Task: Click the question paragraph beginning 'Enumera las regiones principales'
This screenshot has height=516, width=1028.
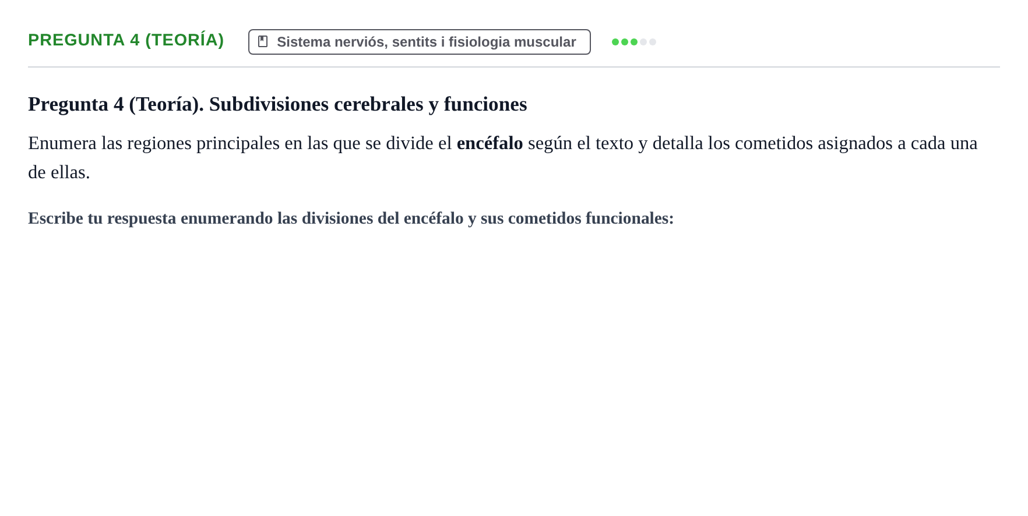Action: click(503, 157)
